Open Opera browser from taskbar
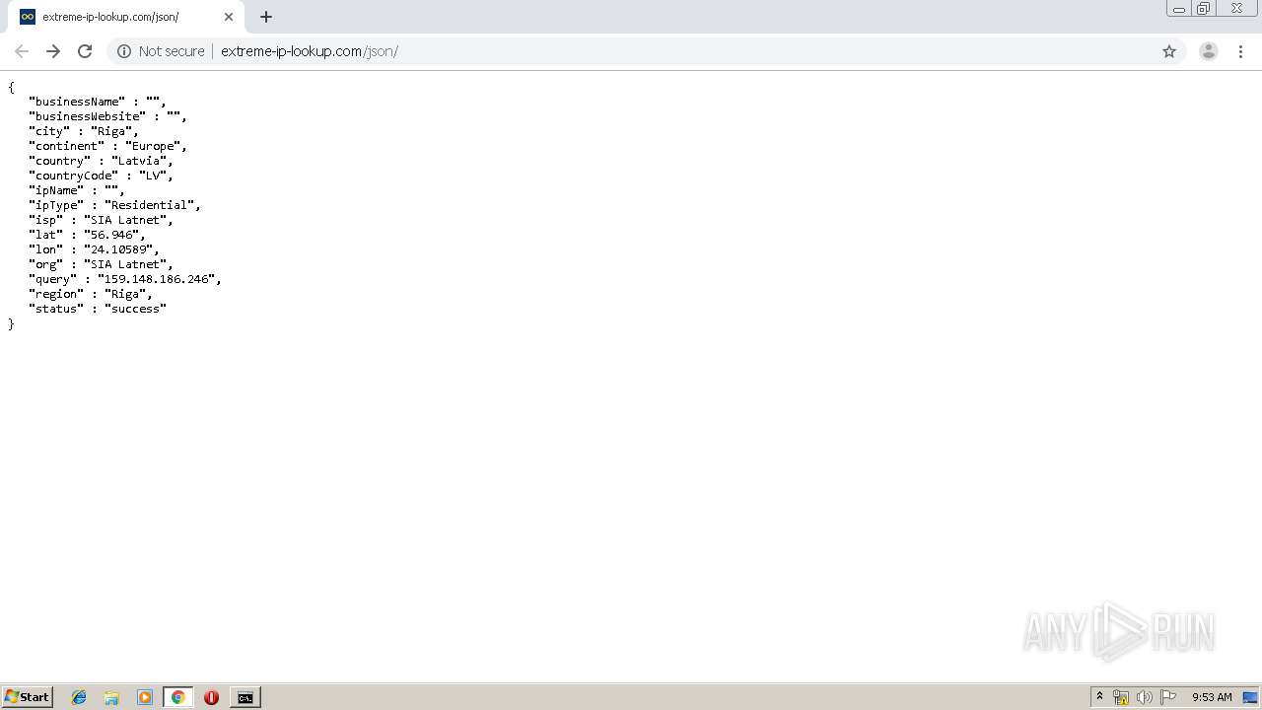 (211, 697)
